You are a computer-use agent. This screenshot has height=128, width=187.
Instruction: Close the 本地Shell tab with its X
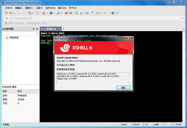[x=60, y=29]
